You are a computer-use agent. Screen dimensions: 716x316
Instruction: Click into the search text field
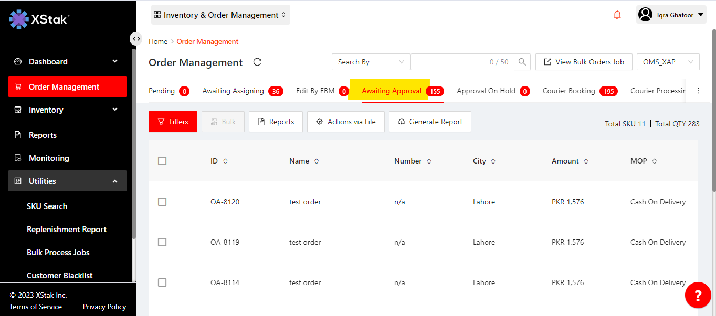tap(449, 62)
